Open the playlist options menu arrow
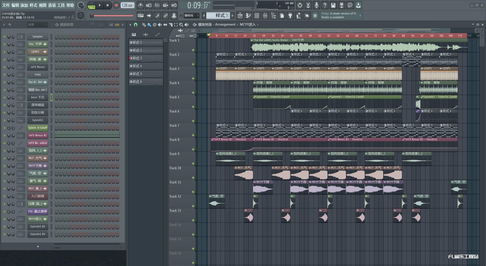This screenshot has width=486, height=266. pos(130,25)
